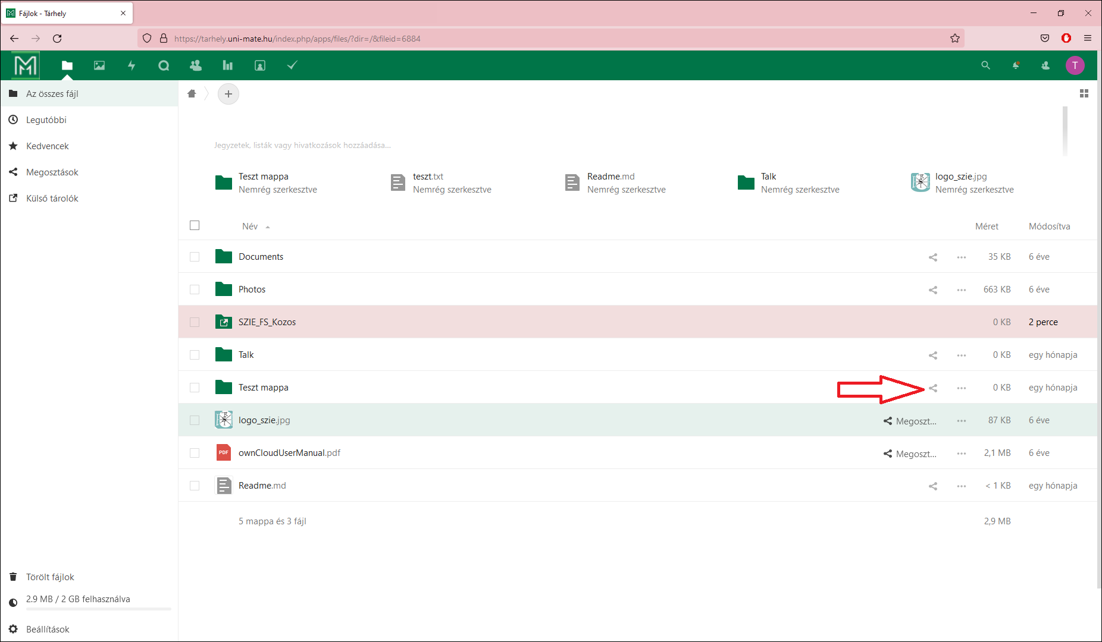This screenshot has width=1102, height=642.
Task: Go to Törölt fájlok in sidebar
Action: coord(50,577)
